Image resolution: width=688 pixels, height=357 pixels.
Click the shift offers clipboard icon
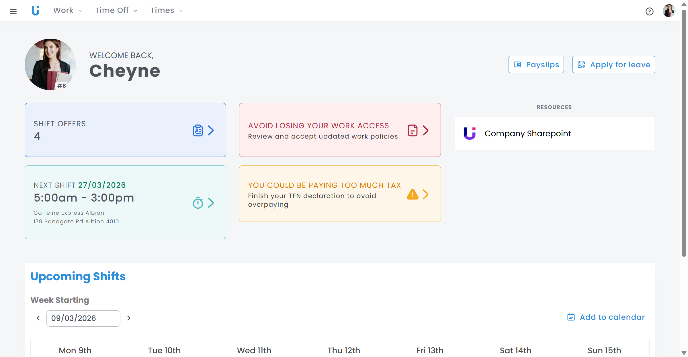tap(198, 131)
